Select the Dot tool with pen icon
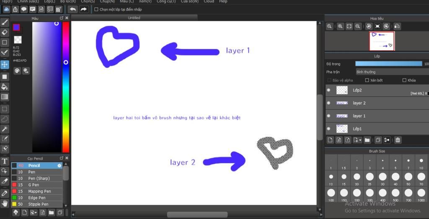 click(5, 52)
